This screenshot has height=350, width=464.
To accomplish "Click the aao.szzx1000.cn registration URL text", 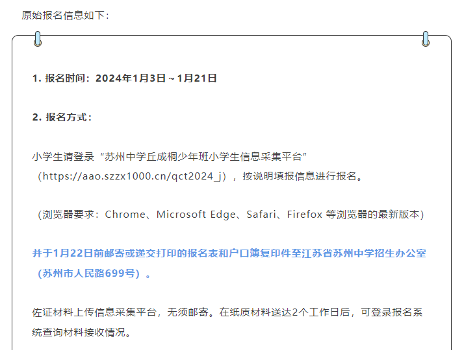I will coord(133,176).
